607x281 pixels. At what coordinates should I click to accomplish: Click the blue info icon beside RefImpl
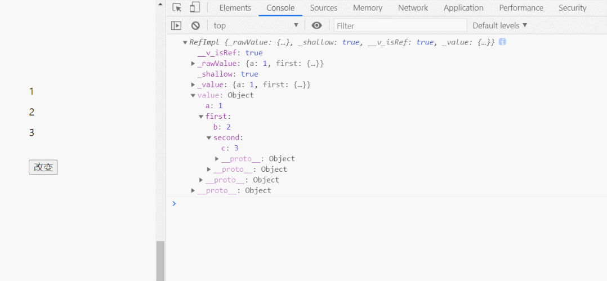[x=502, y=42]
